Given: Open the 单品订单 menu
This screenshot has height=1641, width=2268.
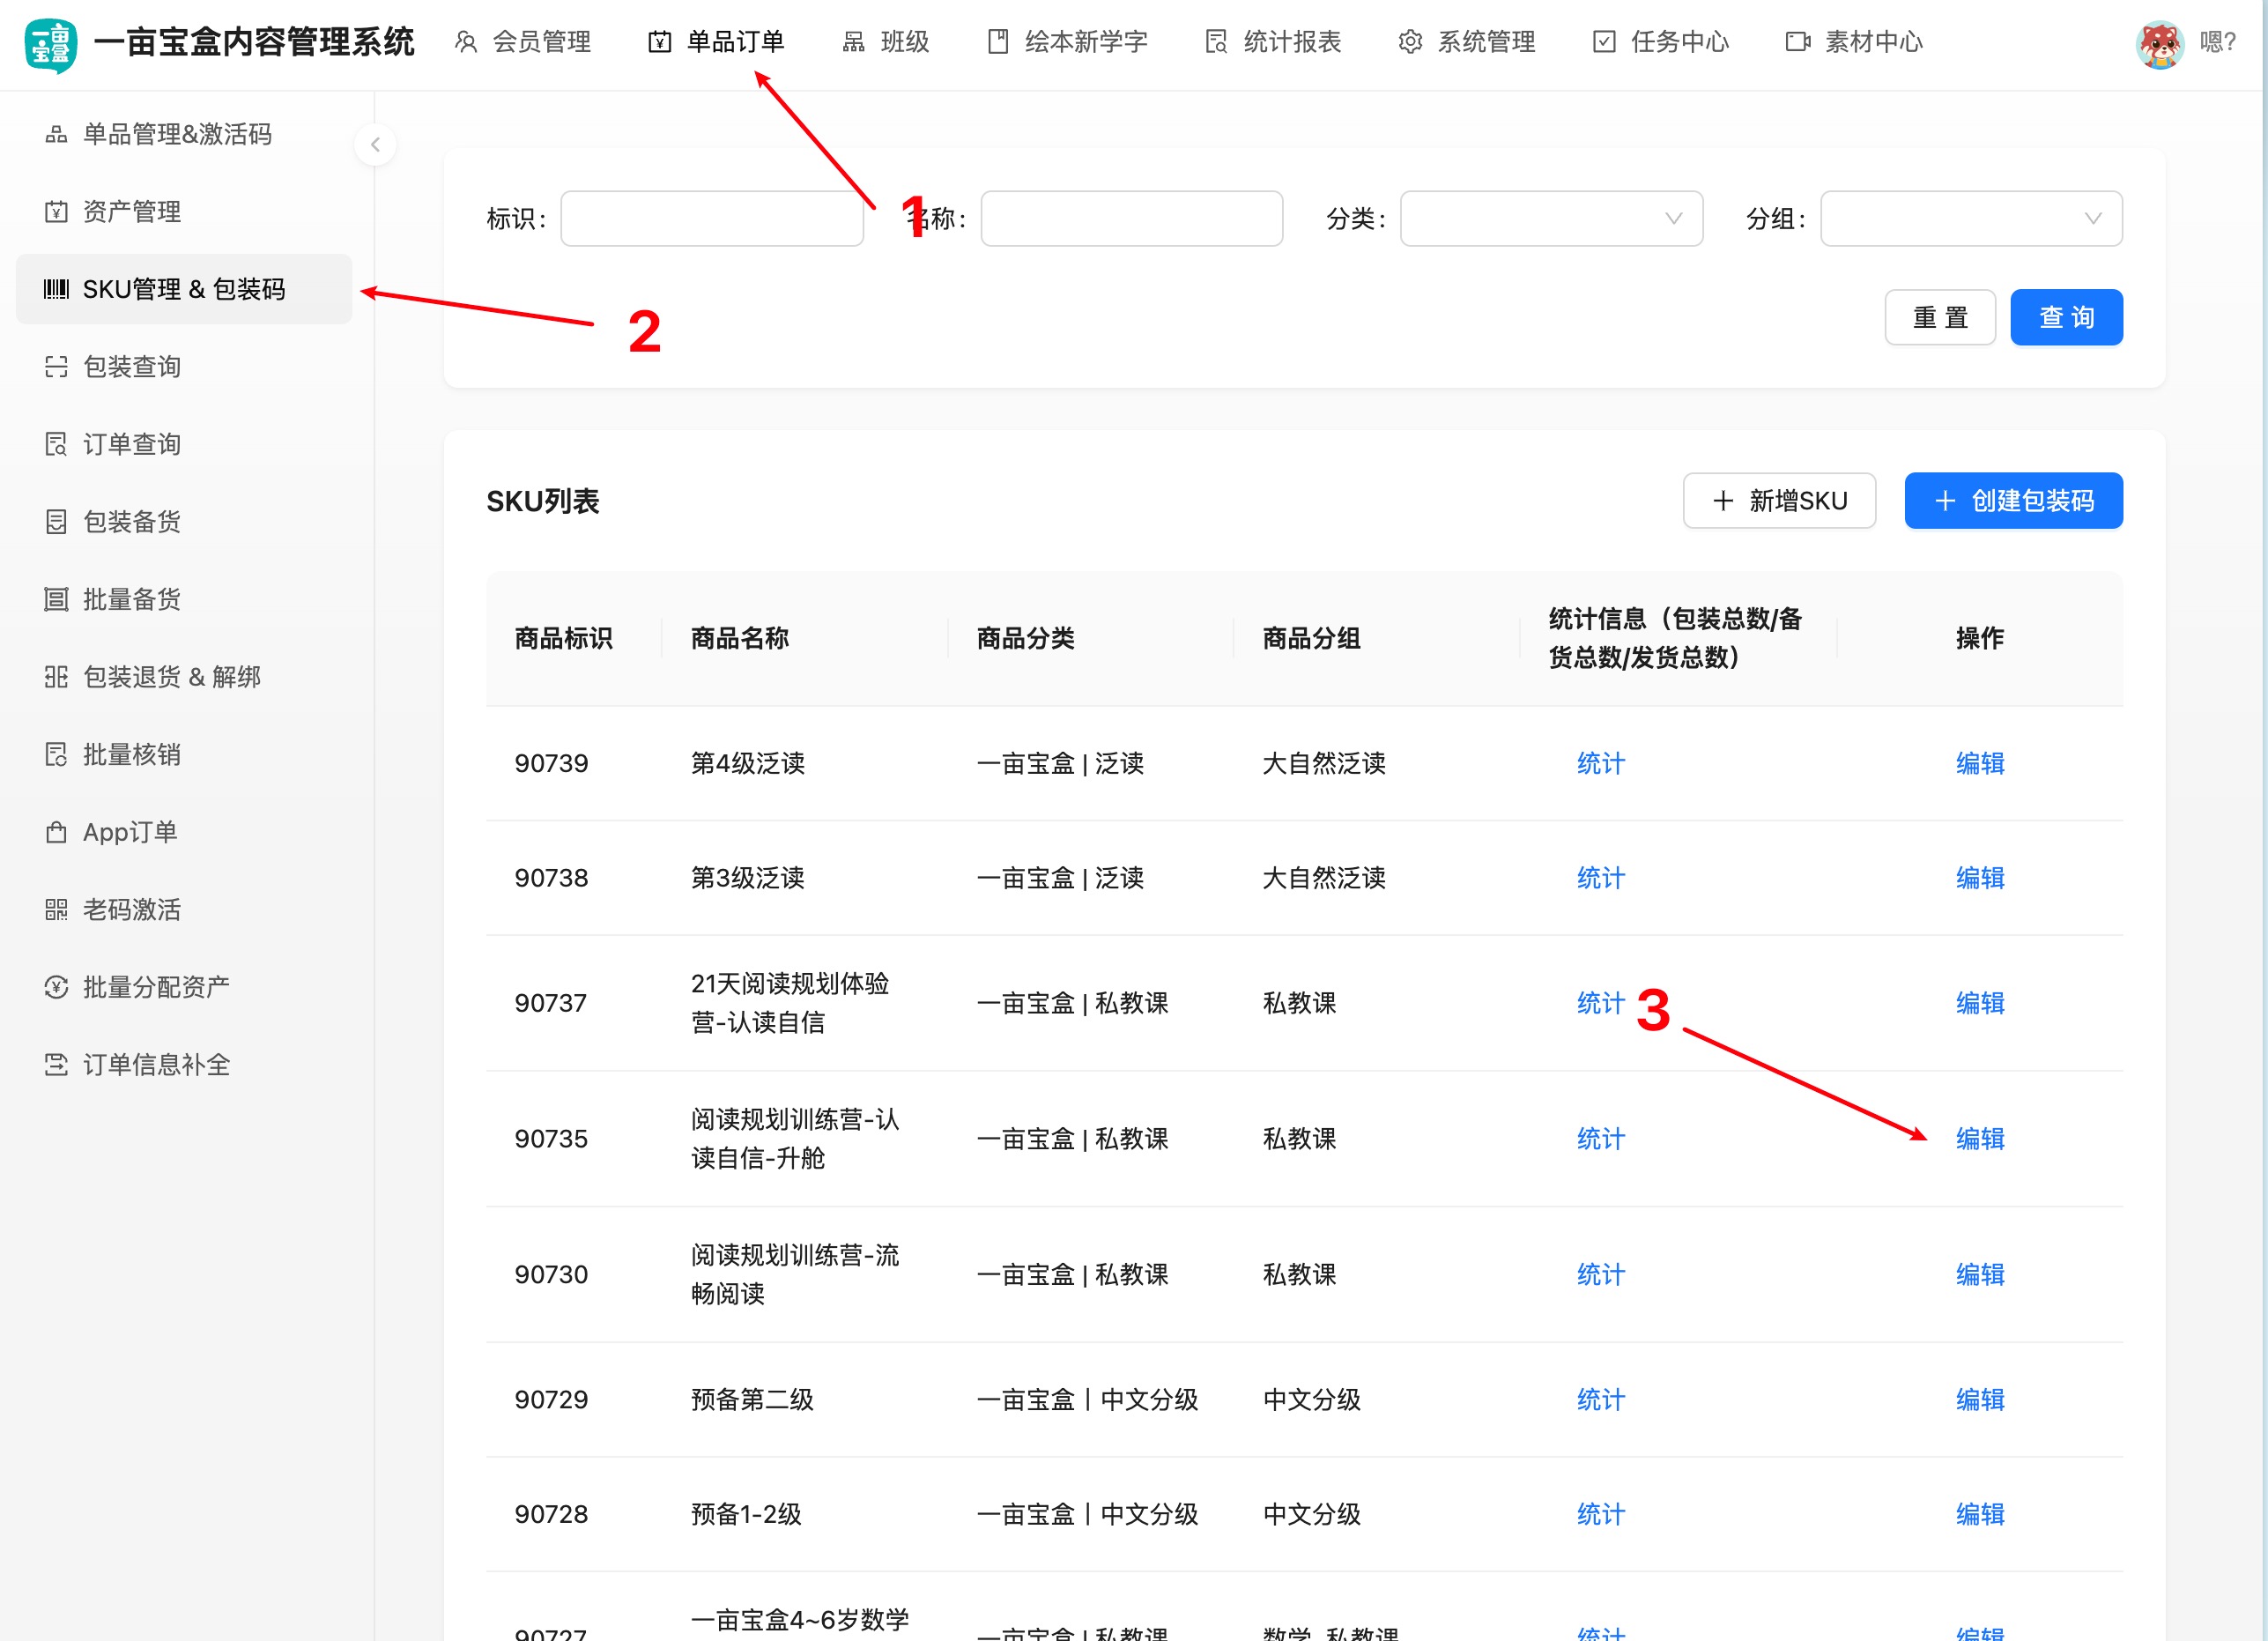Looking at the screenshot, I should [733, 42].
